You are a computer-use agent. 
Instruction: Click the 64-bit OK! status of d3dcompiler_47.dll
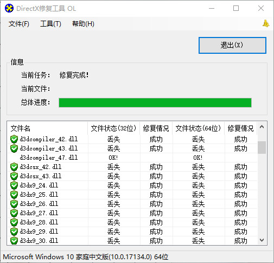click(198, 158)
